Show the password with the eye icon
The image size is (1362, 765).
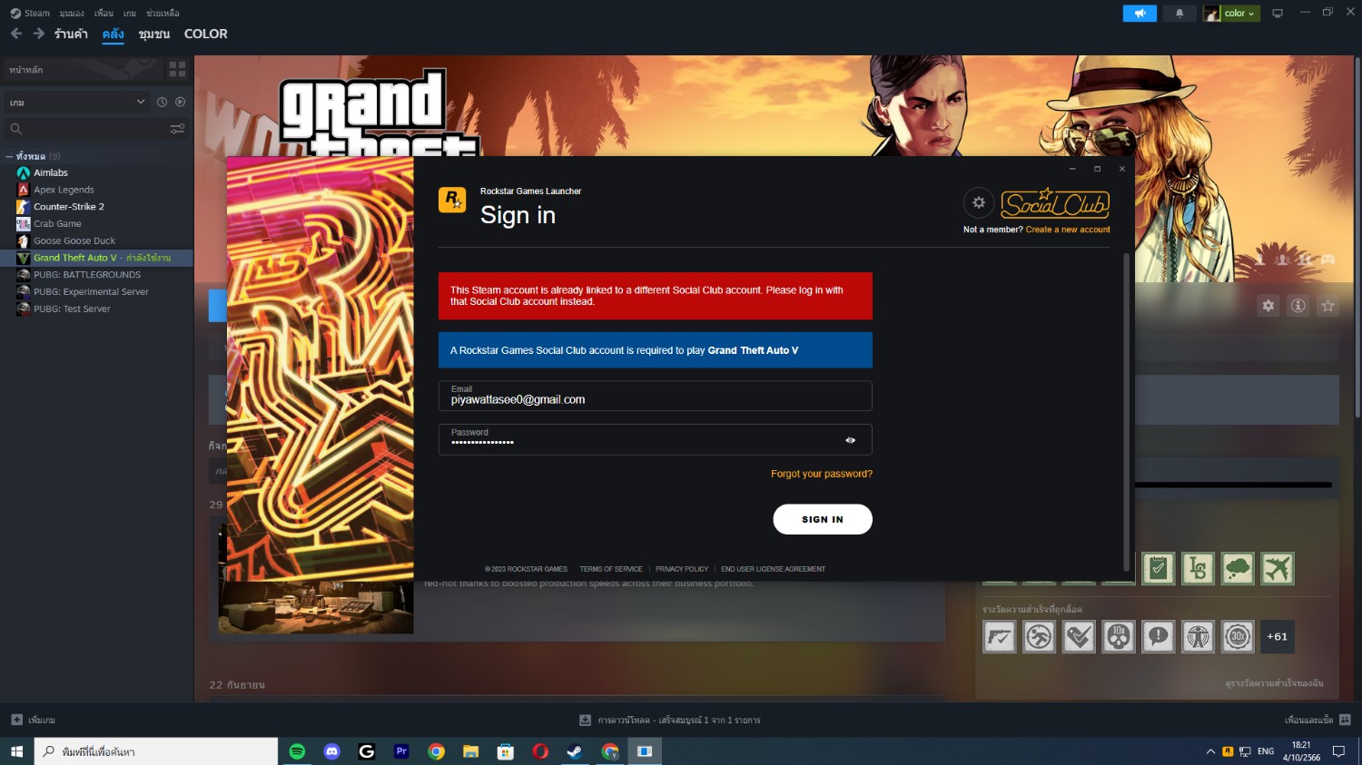(850, 440)
